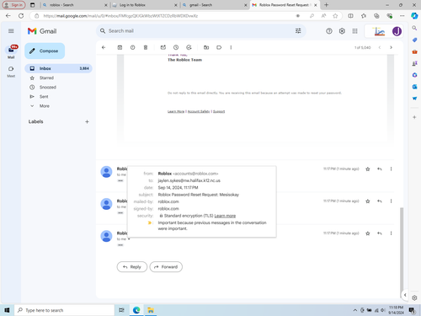Image resolution: width=421 pixels, height=316 pixels.
Task: Open Learn More link in email footer
Action: [x=176, y=111]
